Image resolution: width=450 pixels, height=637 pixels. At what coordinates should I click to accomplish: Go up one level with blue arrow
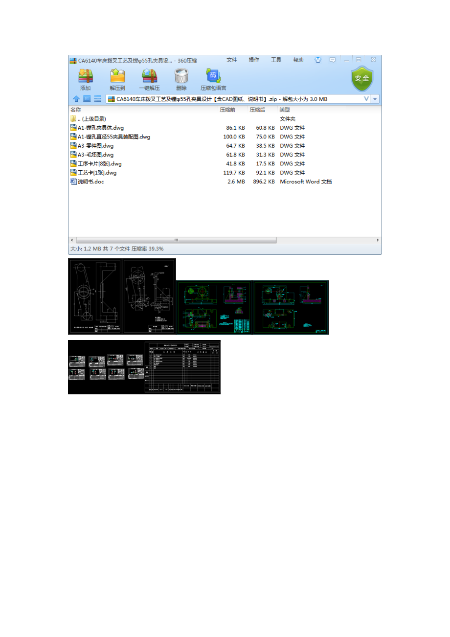click(76, 99)
